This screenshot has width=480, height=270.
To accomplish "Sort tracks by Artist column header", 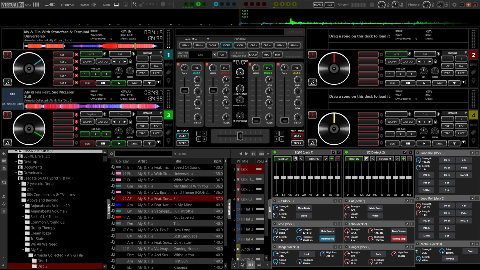I will [x=155, y=161].
